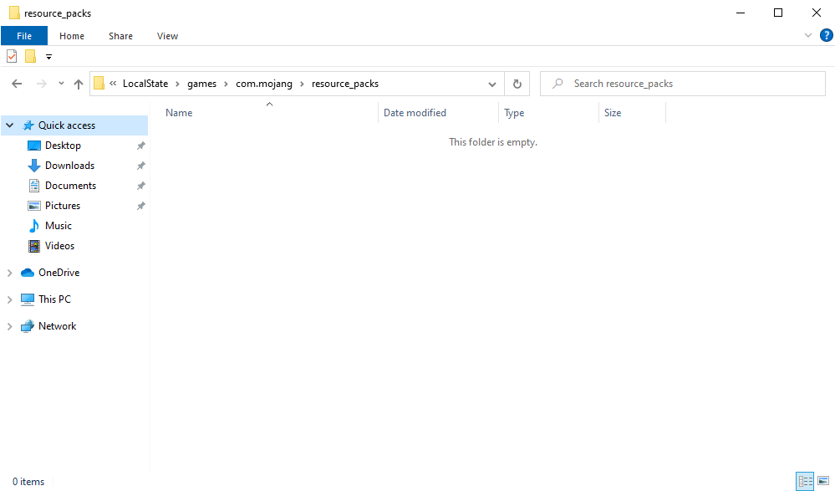Go back with the back arrow
This screenshot has width=835, height=491.
click(x=17, y=84)
